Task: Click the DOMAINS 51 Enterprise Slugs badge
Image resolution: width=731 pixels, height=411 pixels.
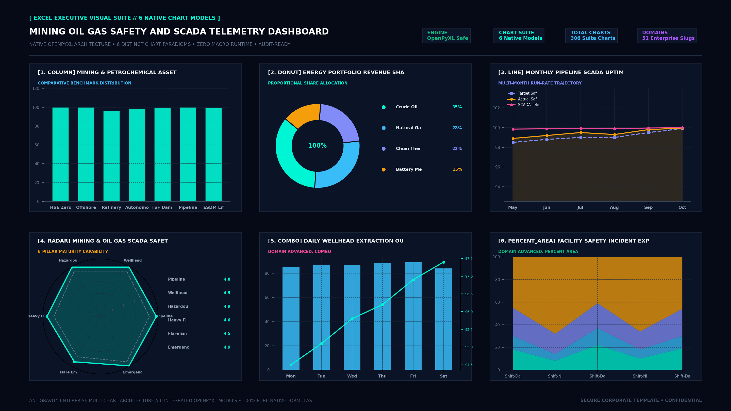Action: (667, 36)
